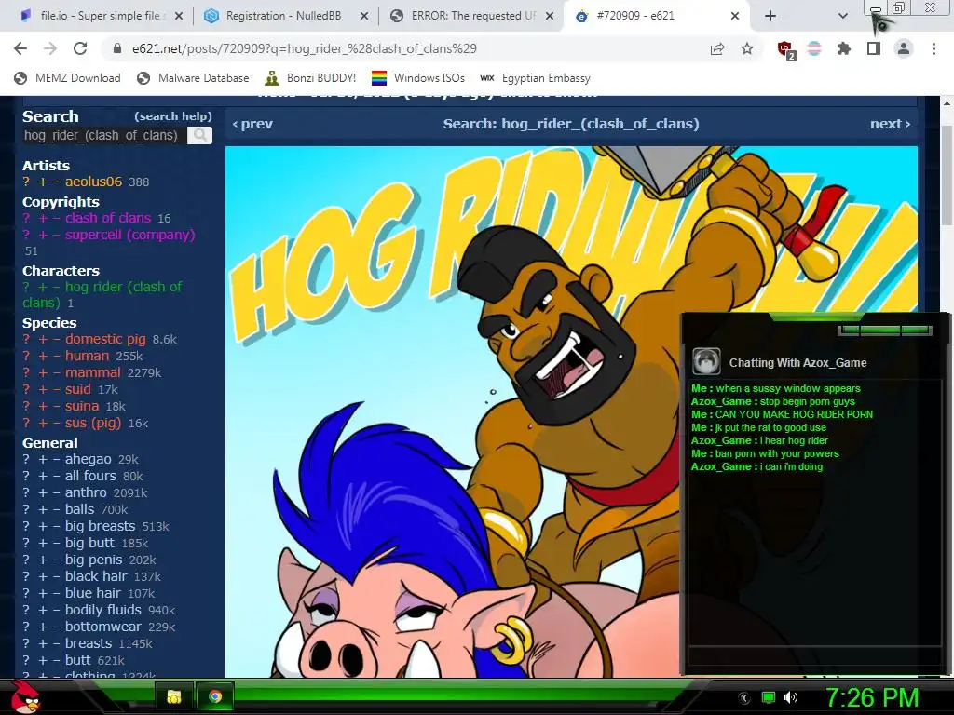This screenshot has width=954, height=715.
Task: Submit search with magnifier button
Action: (199, 135)
